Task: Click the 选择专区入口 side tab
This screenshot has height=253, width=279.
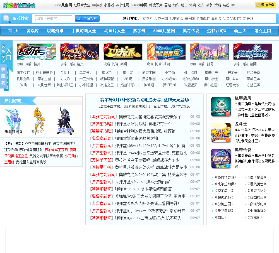Action: [x=6, y=54]
